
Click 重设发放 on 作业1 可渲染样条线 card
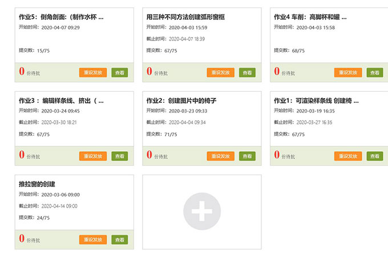[x=348, y=156]
